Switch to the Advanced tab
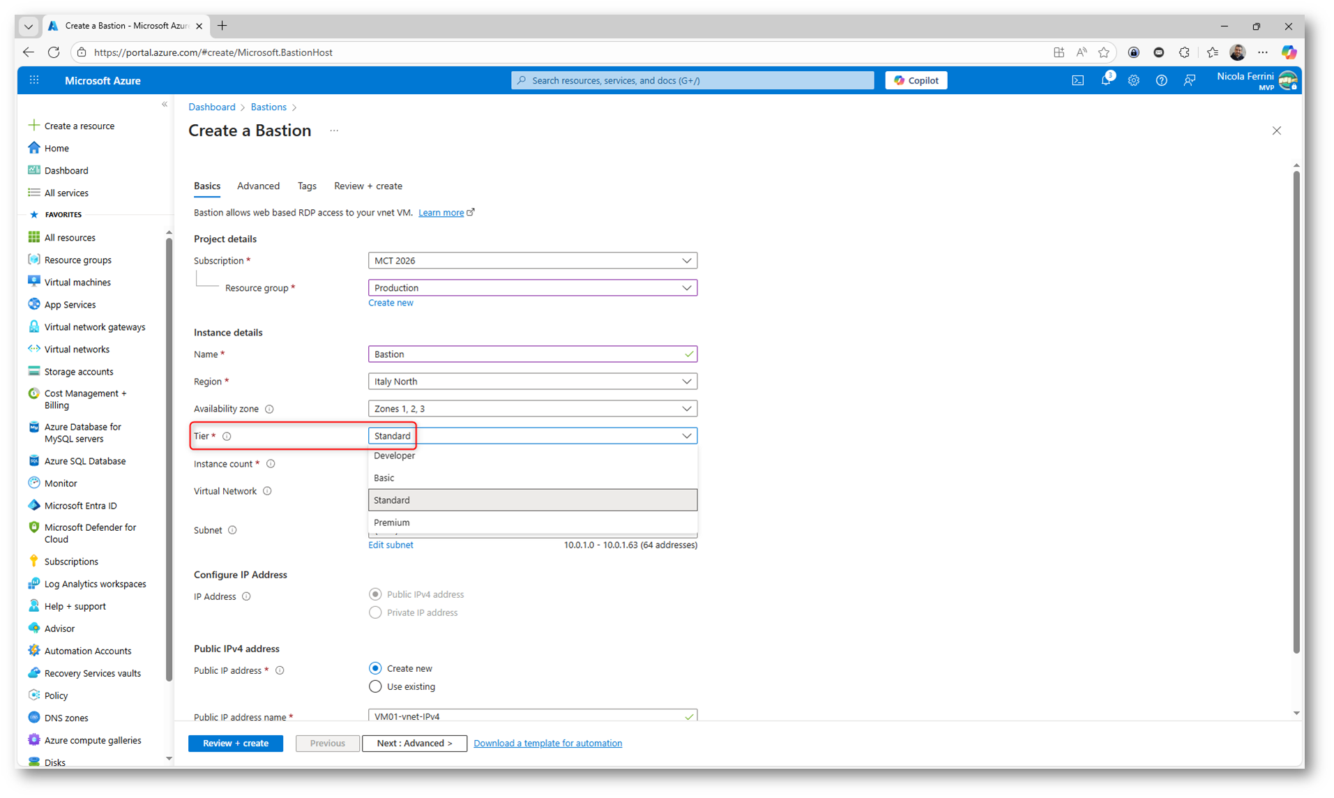Image resolution: width=1334 pixels, height=798 pixels. [258, 186]
